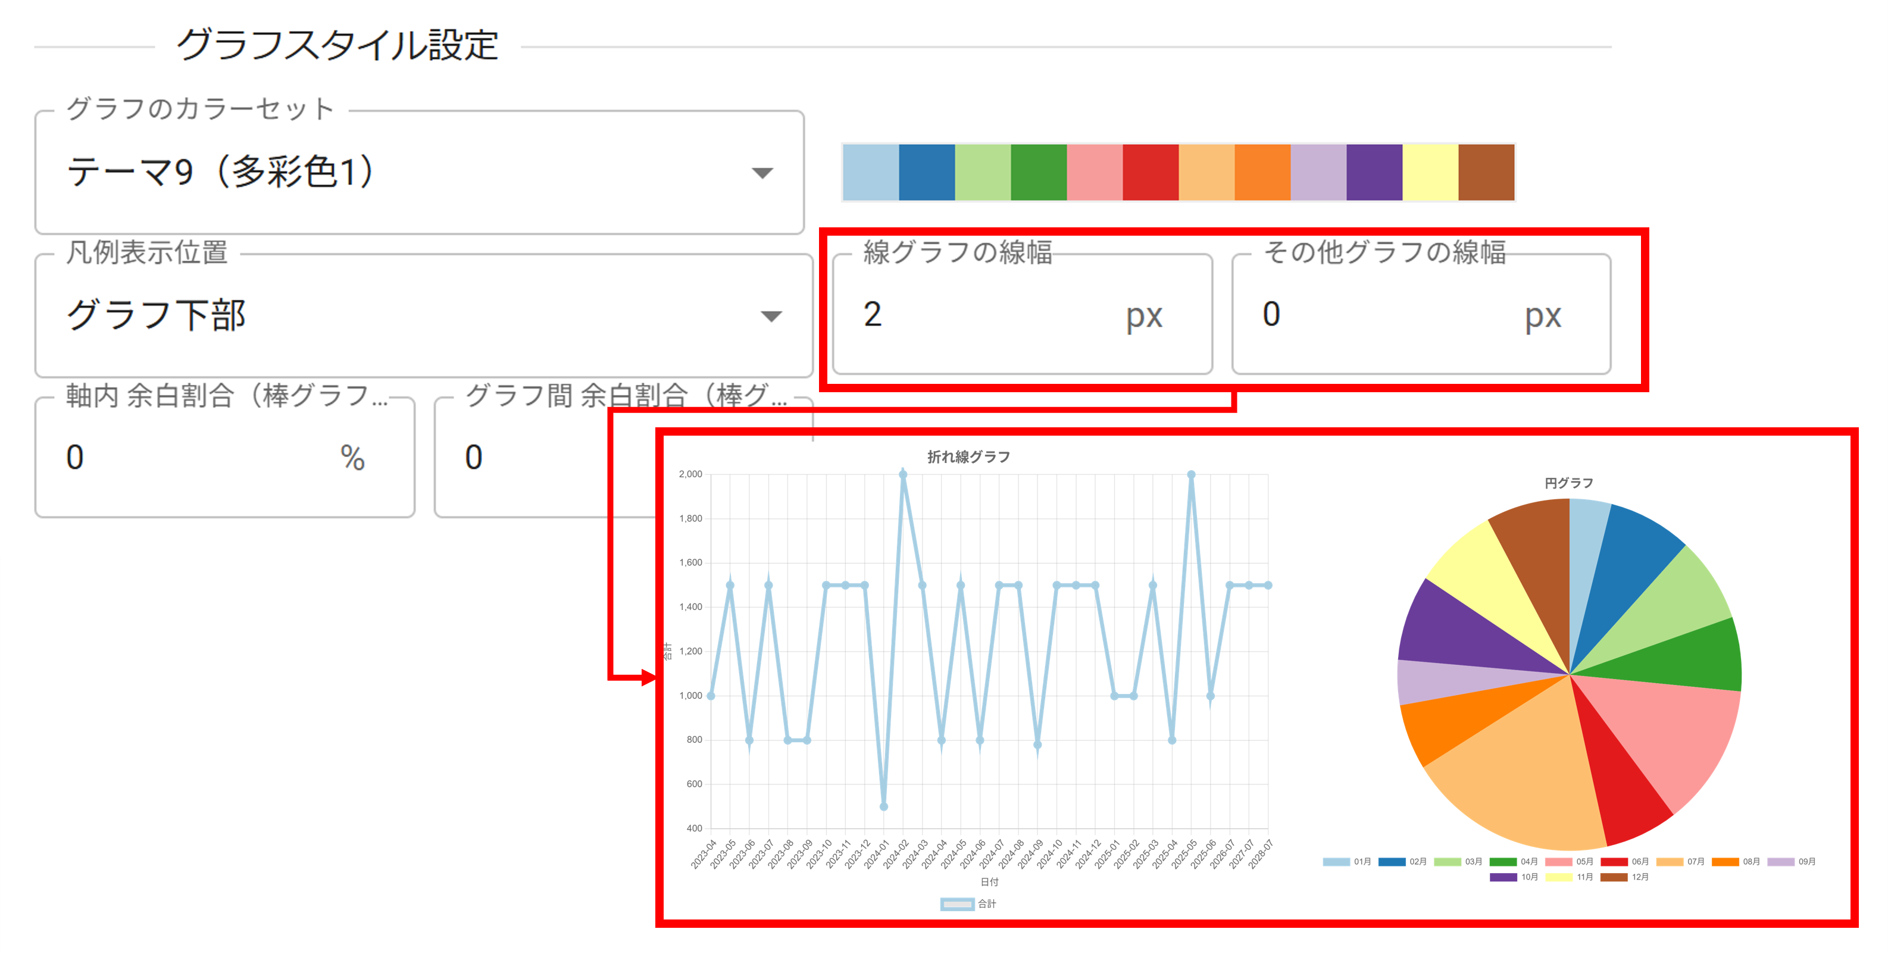Click the 1,000 y-axis label
This screenshot has width=1888, height=954.
690,696
